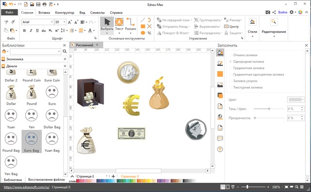This screenshot has width=311, height=192.
Task: Open the Arial font dropdown
Action: (52, 22)
